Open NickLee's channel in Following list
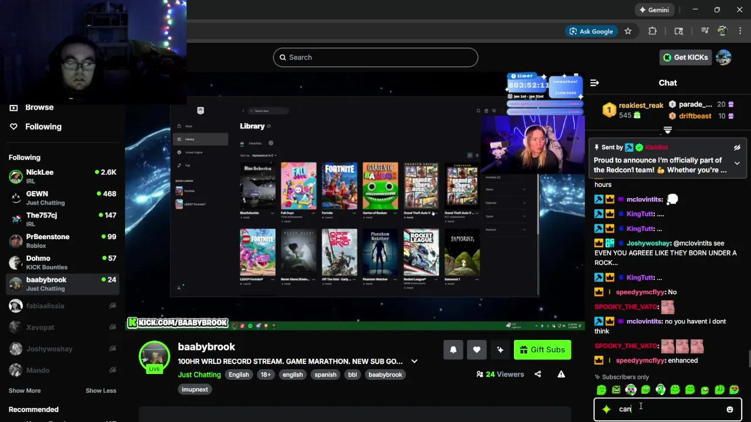Image resolution: width=751 pixels, height=422 pixels. [62, 176]
